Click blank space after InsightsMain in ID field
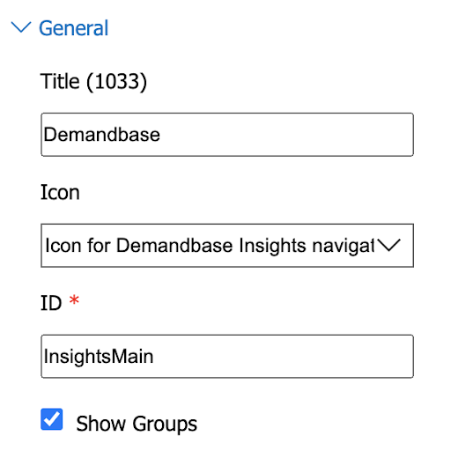 point(282,356)
